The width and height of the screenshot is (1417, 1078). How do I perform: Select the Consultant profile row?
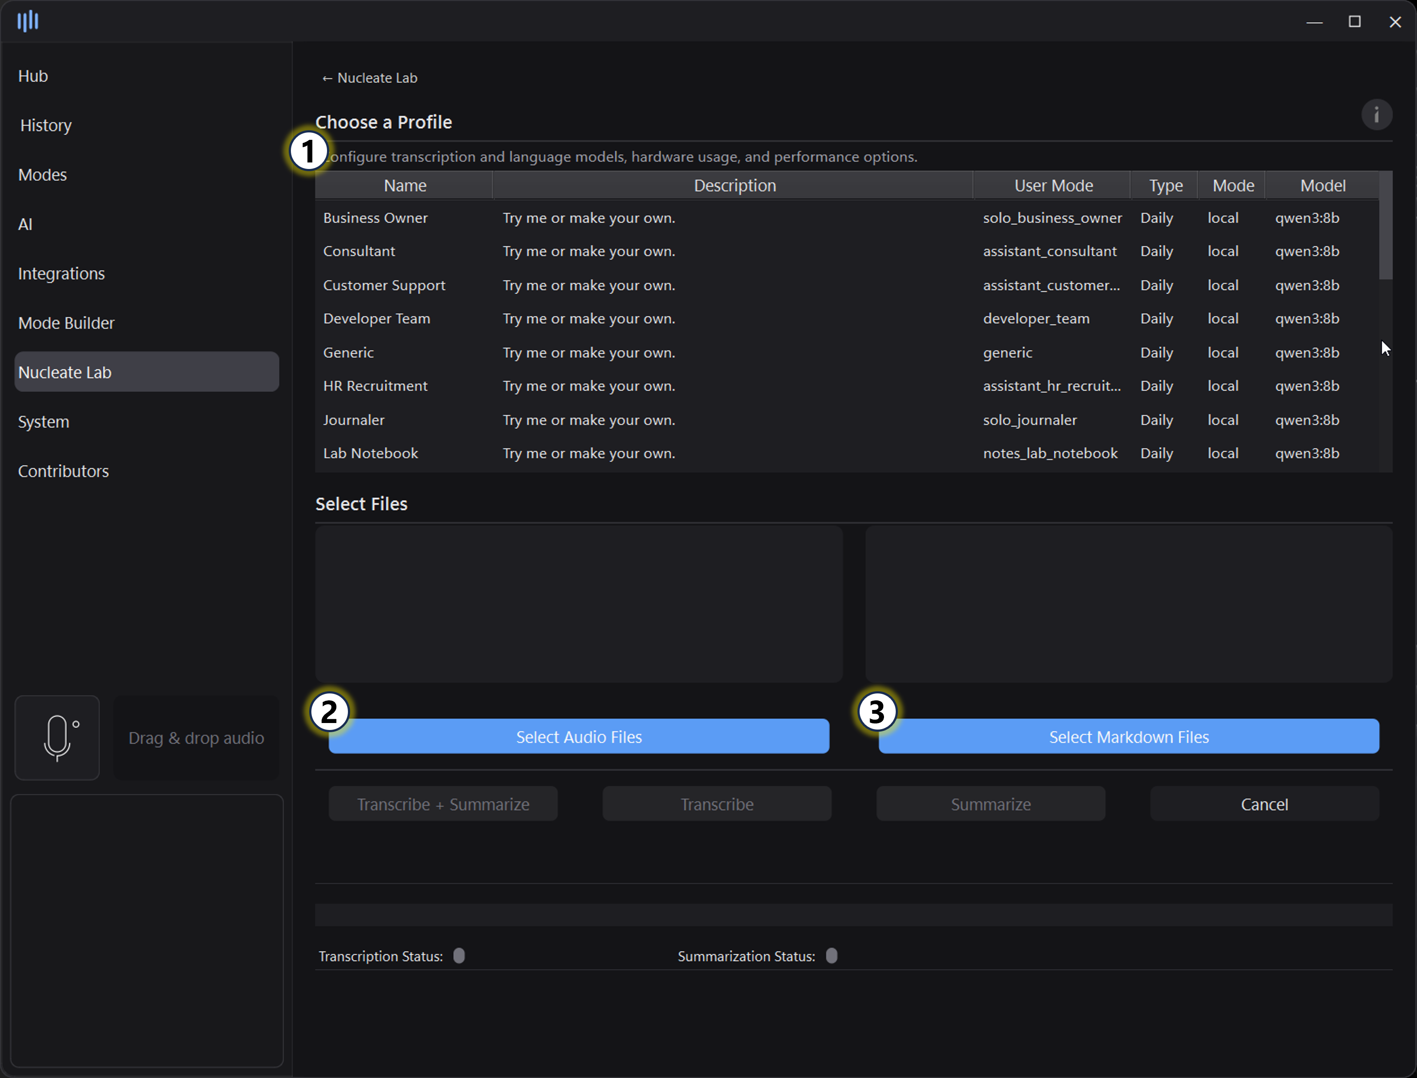click(x=847, y=252)
